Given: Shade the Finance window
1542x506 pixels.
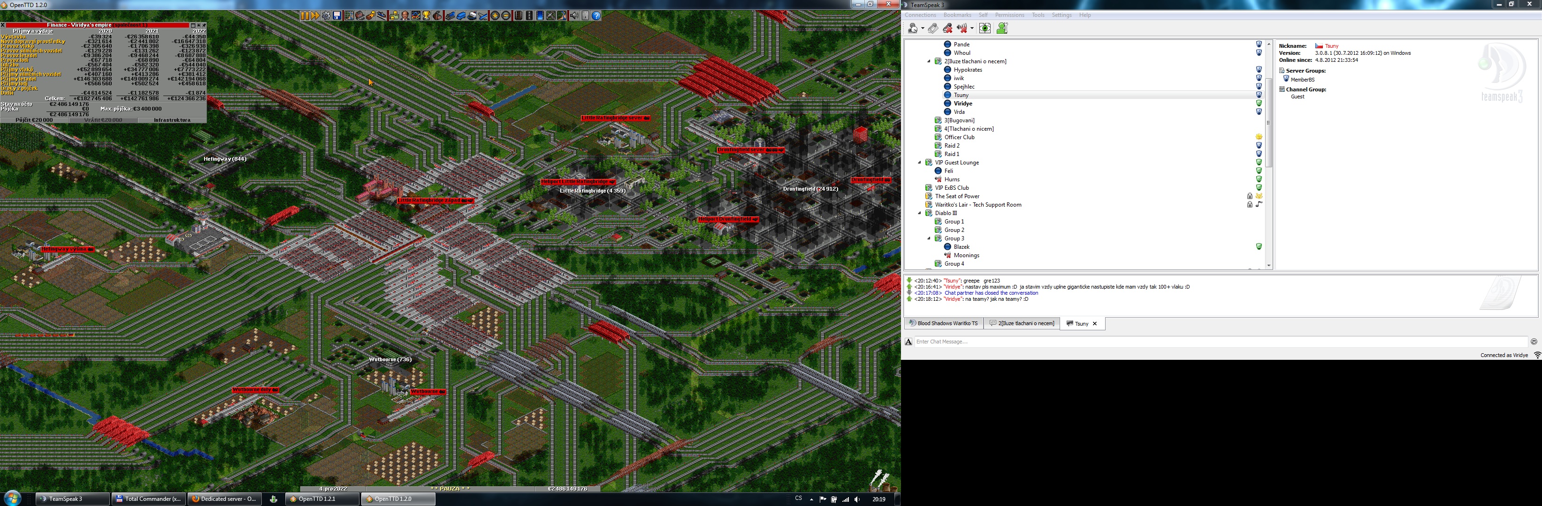Looking at the screenshot, I should tap(199, 26).
